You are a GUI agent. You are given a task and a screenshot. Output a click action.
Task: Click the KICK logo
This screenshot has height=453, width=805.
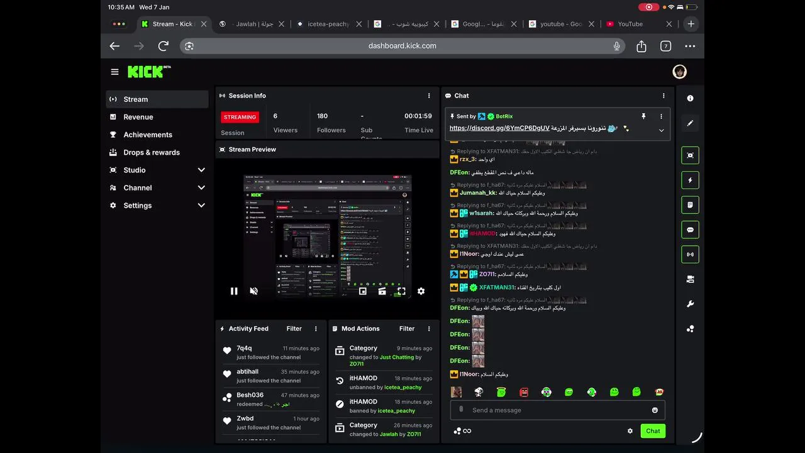(x=149, y=71)
